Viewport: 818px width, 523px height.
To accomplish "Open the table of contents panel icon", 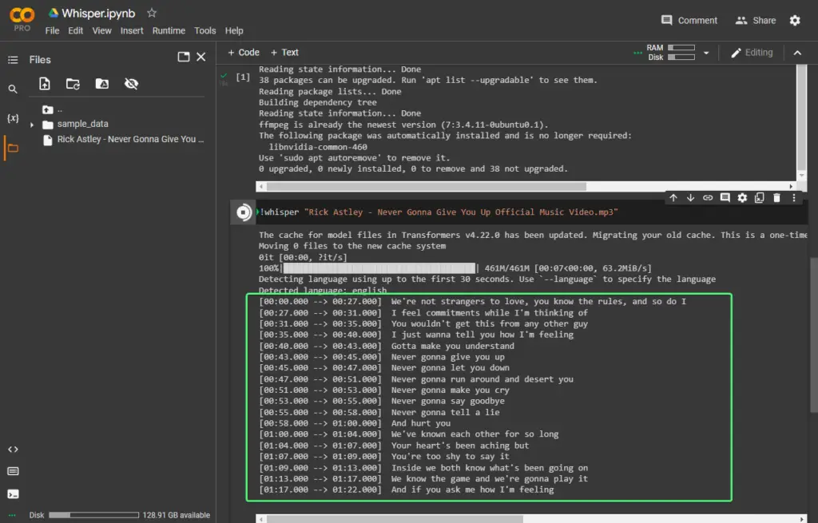I will (13, 60).
